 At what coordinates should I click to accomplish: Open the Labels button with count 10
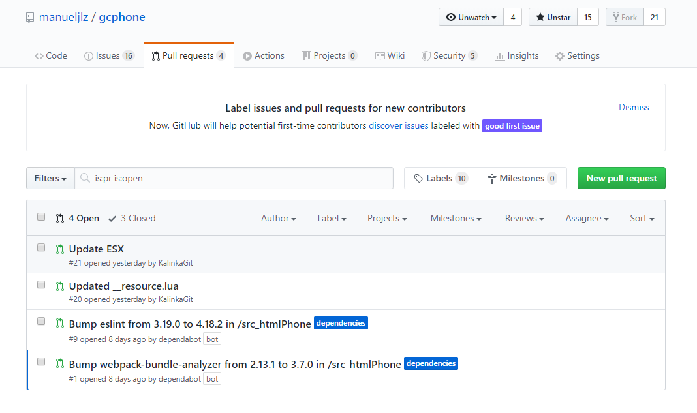441,178
